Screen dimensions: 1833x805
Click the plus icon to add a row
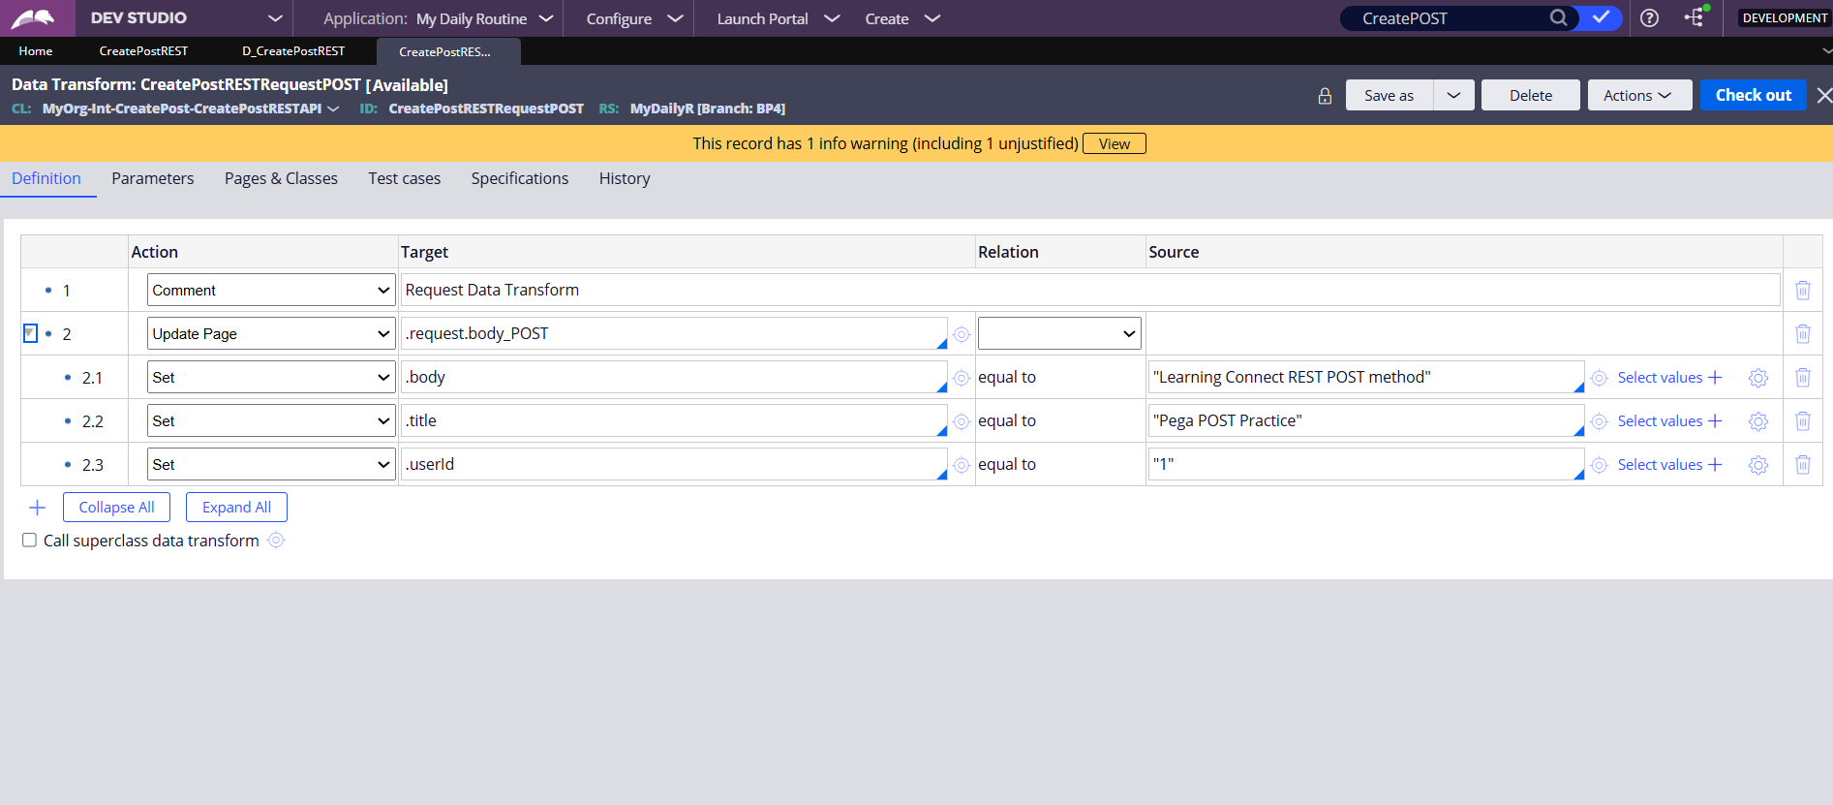tap(38, 508)
